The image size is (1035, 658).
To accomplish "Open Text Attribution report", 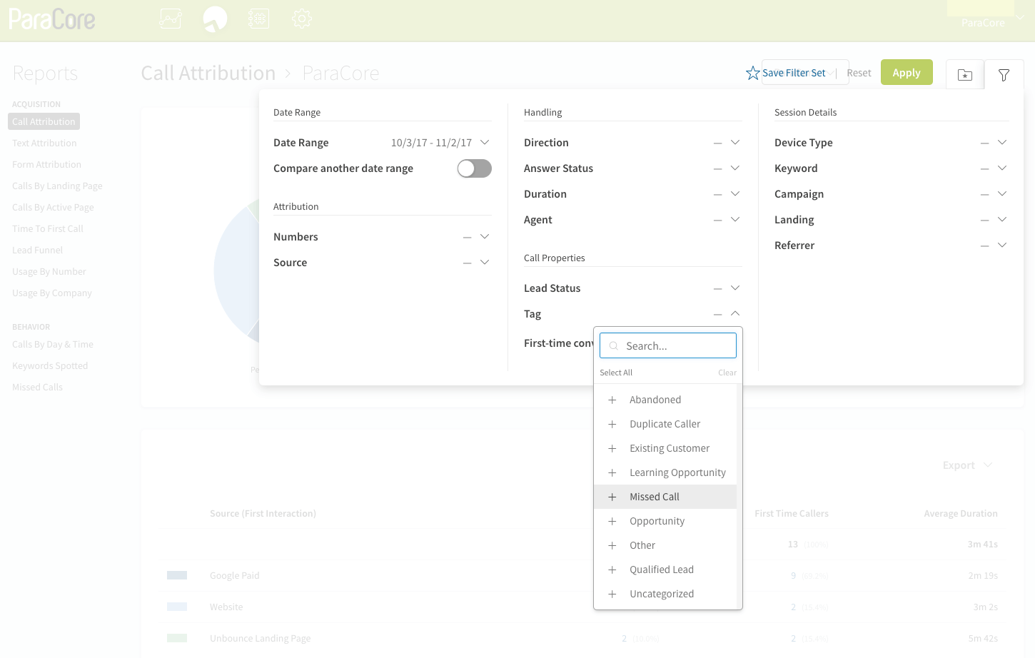I will click(x=44, y=143).
